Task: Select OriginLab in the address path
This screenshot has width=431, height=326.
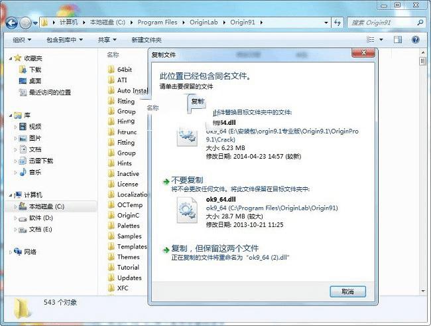Action: point(204,23)
